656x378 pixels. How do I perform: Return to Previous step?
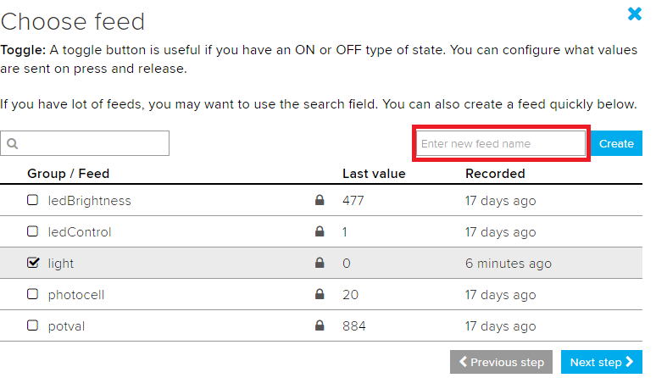[502, 362]
